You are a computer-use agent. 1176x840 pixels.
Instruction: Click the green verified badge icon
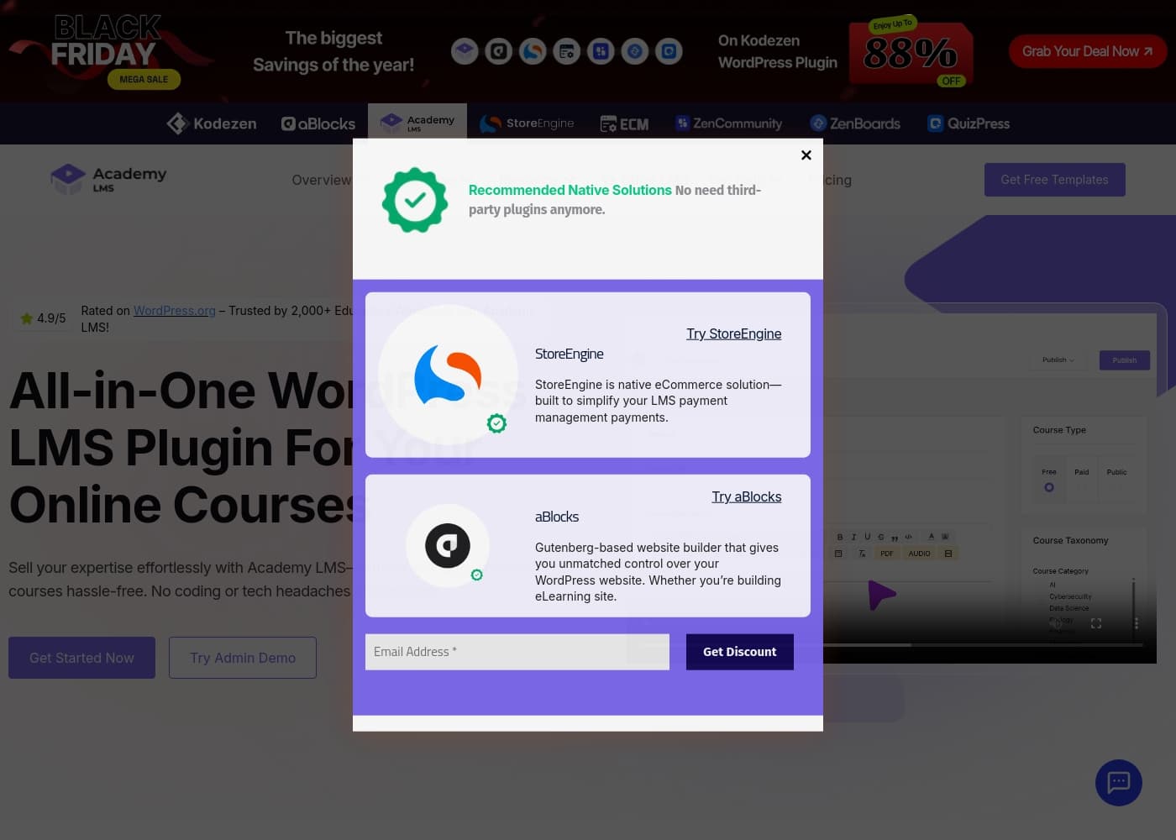[415, 200]
